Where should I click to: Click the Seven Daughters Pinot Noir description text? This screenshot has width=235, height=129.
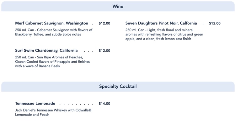(164, 35)
